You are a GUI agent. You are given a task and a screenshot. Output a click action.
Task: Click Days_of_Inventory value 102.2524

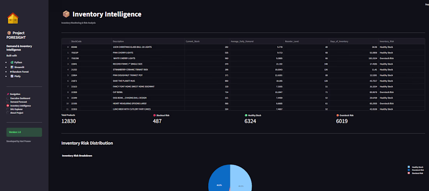[x=354, y=58]
